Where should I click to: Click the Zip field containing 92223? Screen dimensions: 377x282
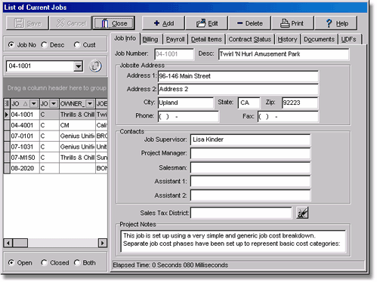coord(300,103)
